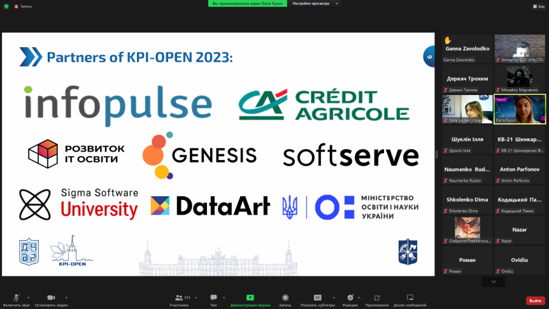Select Daria Fysun video thumbnail
Image resolution: width=549 pixels, height=309 pixels.
click(x=520, y=109)
